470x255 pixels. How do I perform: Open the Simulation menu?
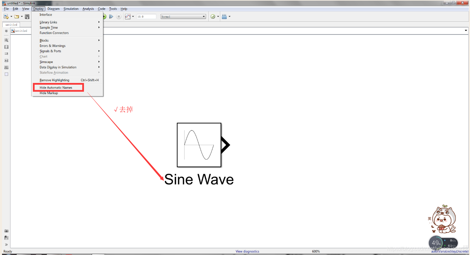point(71,9)
